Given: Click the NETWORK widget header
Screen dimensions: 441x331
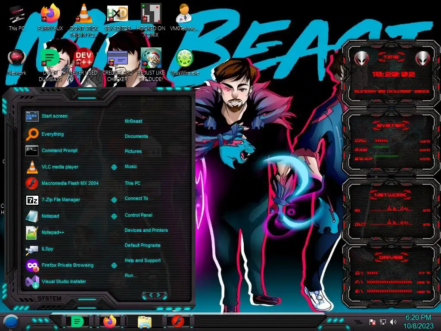Looking at the screenshot, I should pyautogui.click(x=391, y=194).
